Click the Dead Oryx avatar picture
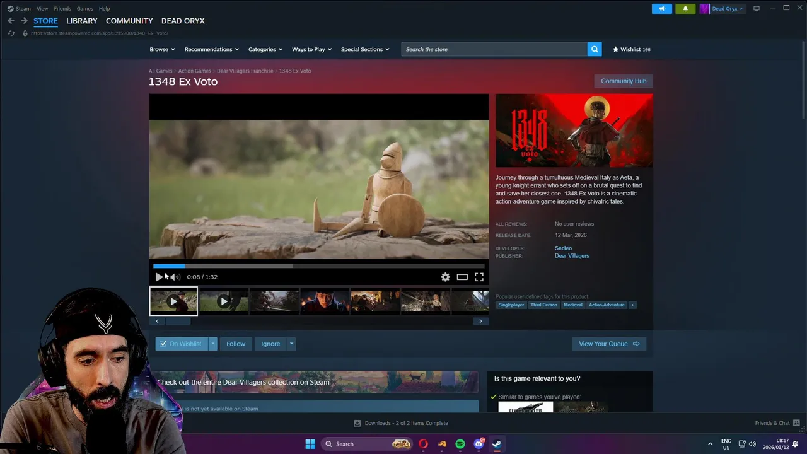Image resolution: width=807 pixels, height=454 pixels. click(x=704, y=9)
